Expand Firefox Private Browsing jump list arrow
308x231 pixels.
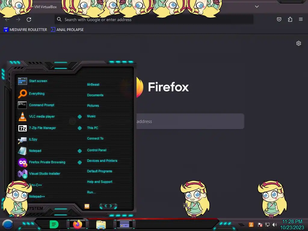coord(79,162)
